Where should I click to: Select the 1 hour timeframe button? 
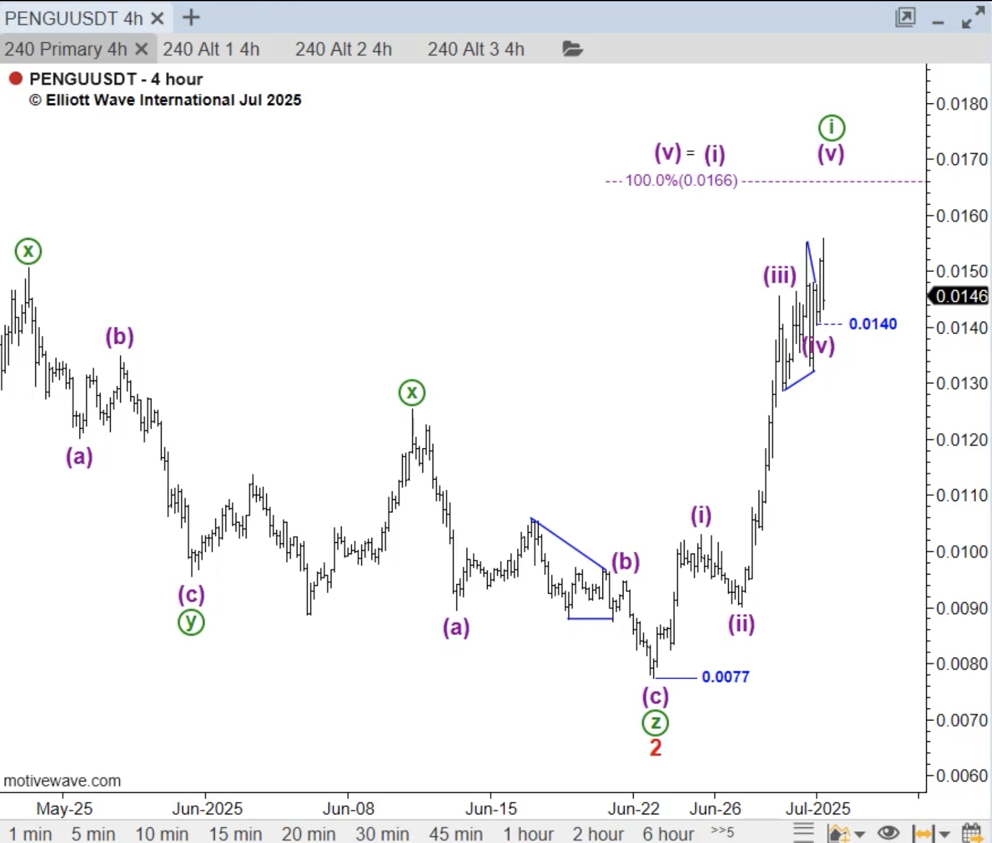click(x=528, y=833)
